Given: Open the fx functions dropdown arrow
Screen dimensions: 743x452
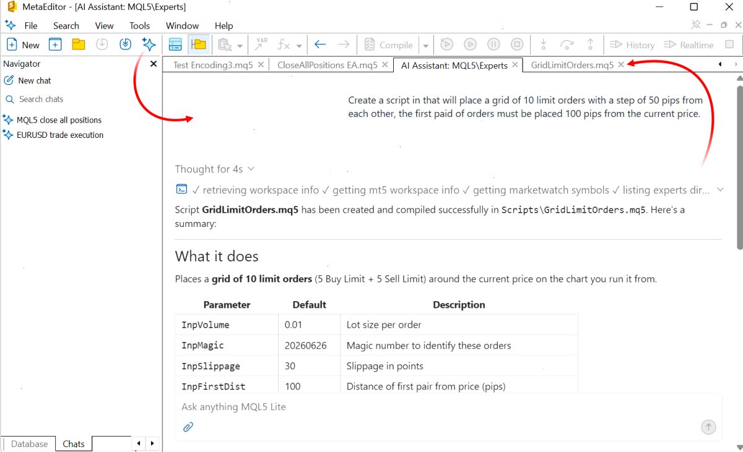Looking at the screenshot, I should pos(299,45).
